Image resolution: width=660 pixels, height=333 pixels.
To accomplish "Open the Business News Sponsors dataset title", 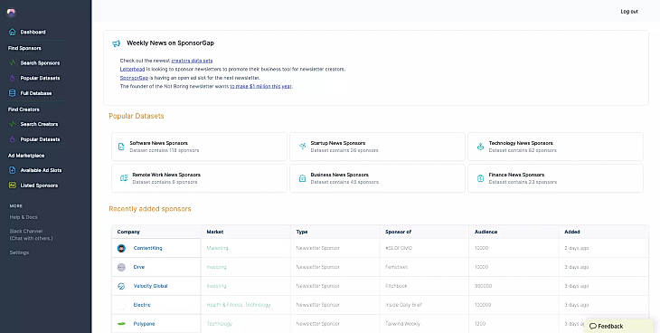I will [340, 175].
